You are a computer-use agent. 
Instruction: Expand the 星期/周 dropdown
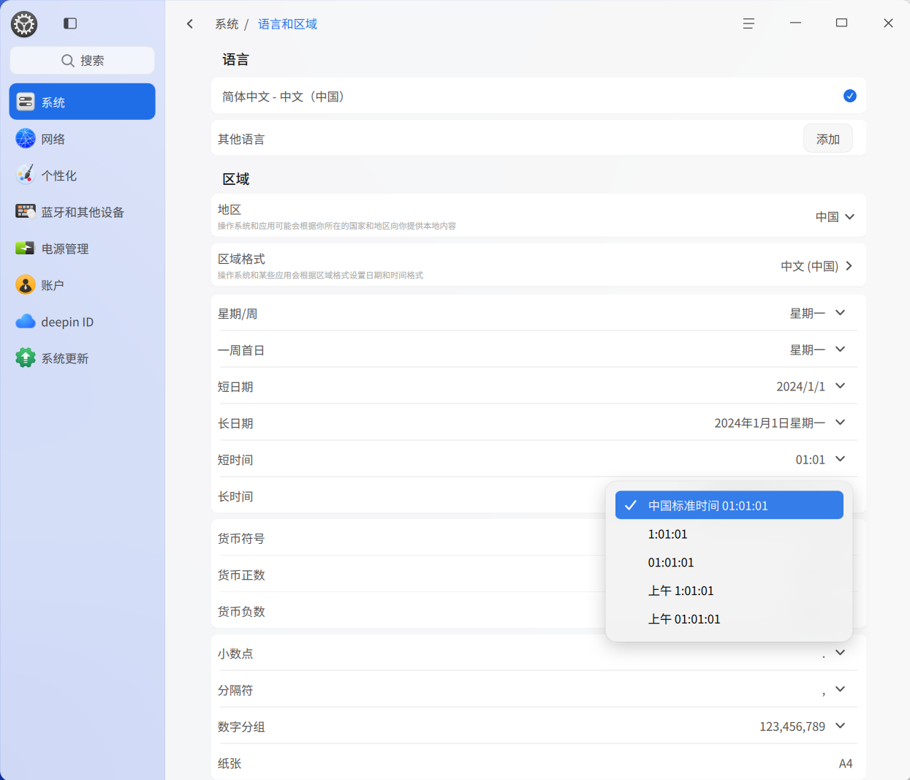(x=841, y=313)
